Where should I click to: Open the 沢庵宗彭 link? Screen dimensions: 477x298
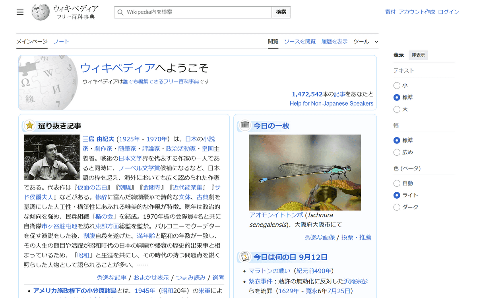click(x=356, y=281)
